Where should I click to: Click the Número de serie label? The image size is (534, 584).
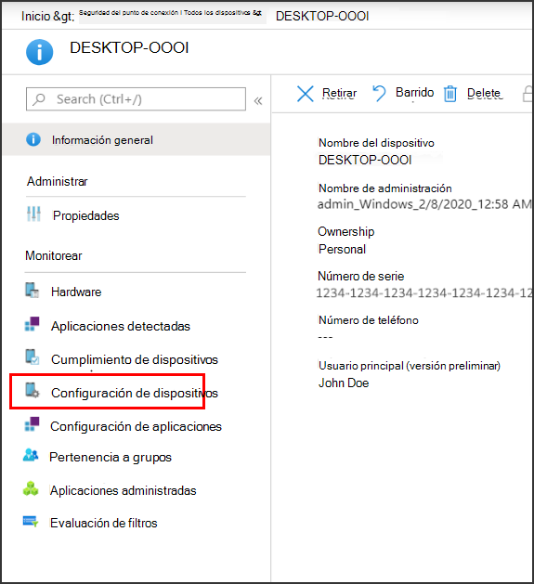pos(360,276)
